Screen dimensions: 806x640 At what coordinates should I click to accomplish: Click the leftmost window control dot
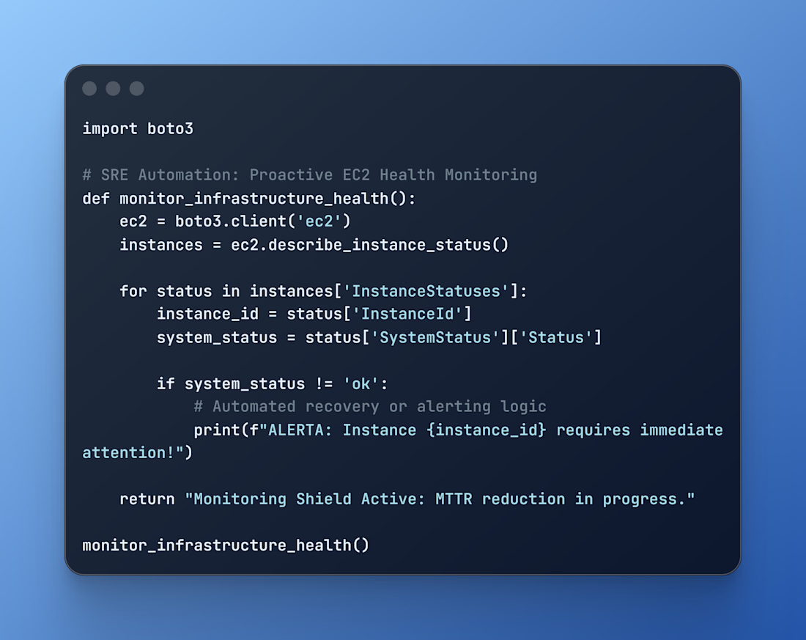tap(89, 89)
